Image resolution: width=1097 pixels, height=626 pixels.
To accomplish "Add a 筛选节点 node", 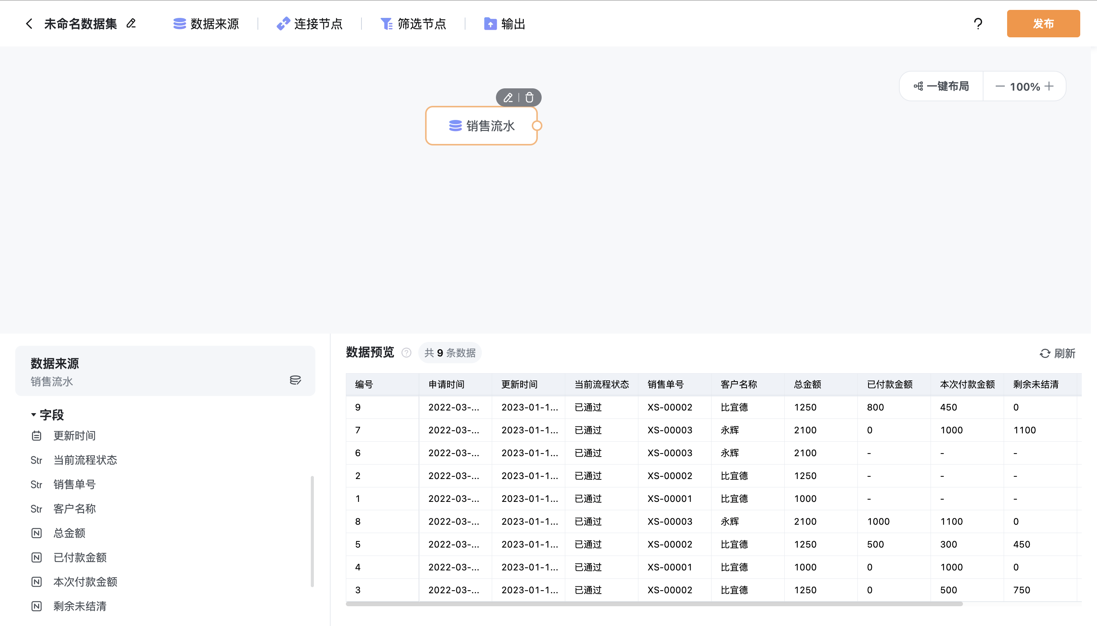I will pos(413,24).
